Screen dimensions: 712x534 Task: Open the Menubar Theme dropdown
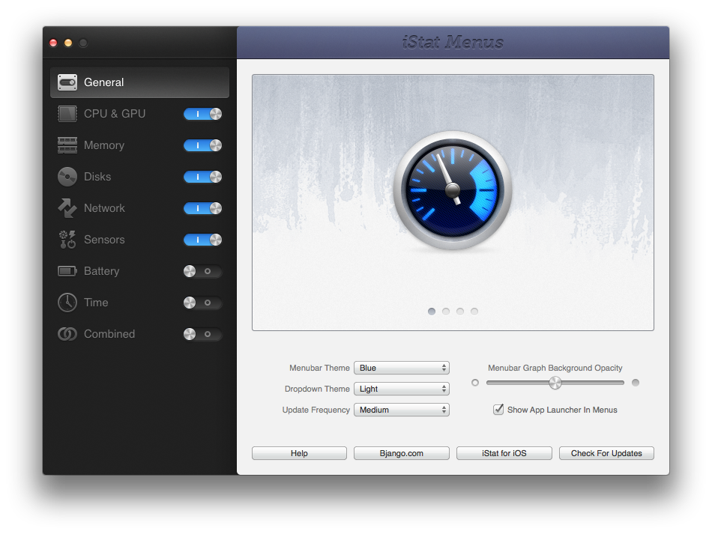coord(401,368)
